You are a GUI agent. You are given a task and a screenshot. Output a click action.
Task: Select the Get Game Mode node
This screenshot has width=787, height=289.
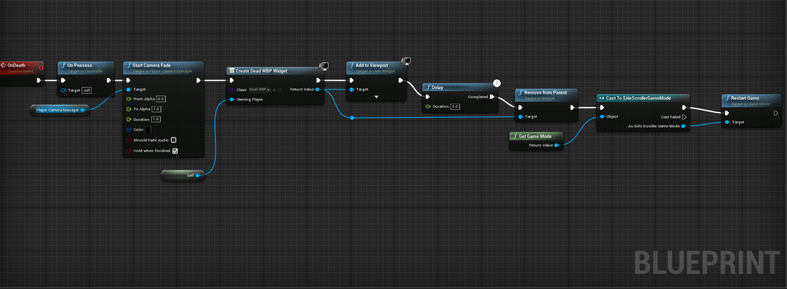[535, 136]
